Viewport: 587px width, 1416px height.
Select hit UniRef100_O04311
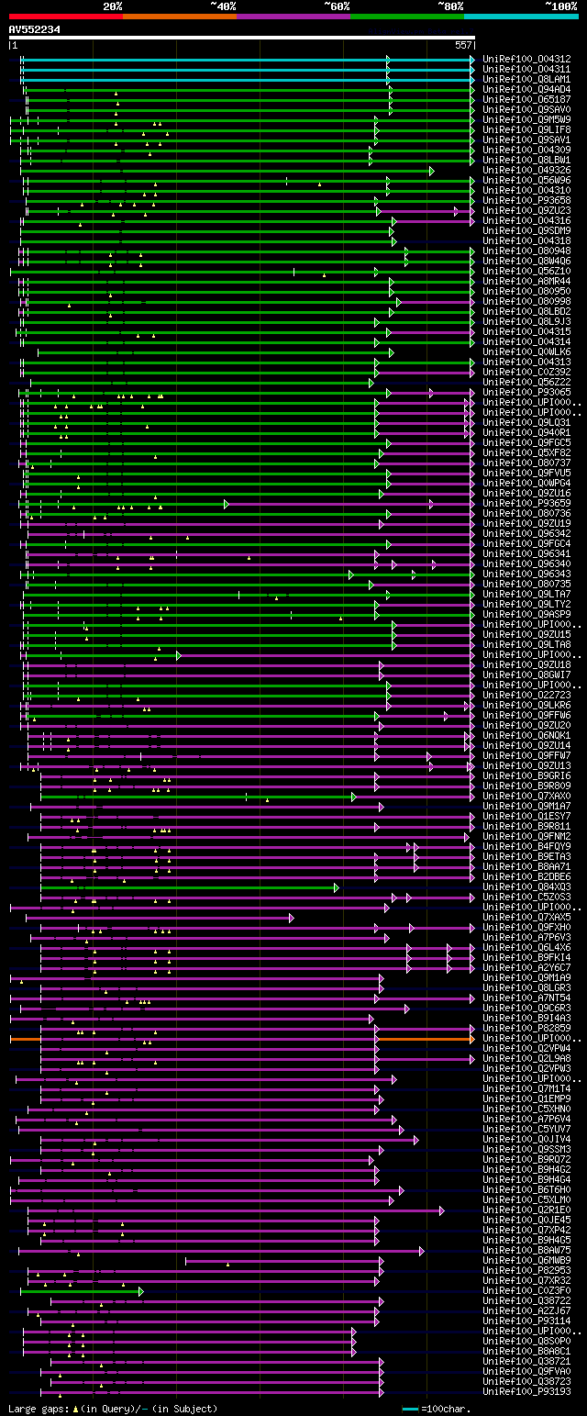coord(526,70)
